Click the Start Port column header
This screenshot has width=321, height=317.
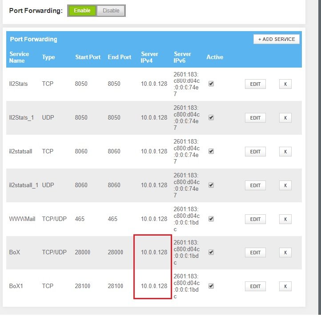(x=88, y=57)
